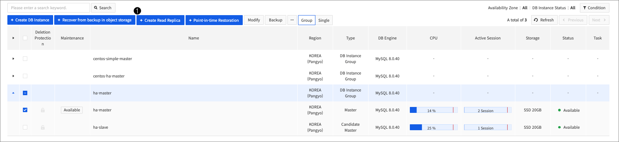
Task: Click the CPU column header
Action: click(433, 38)
